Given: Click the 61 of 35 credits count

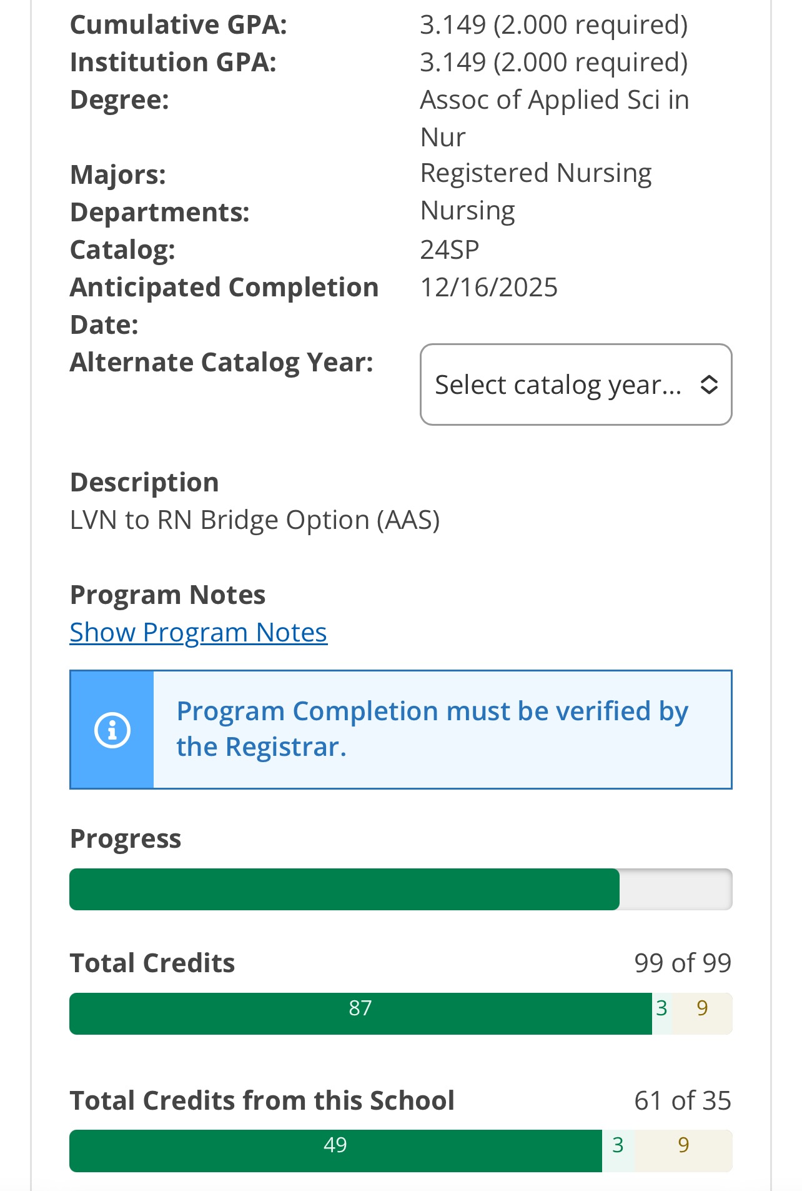Looking at the screenshot, I should [x=683, y=1100].
